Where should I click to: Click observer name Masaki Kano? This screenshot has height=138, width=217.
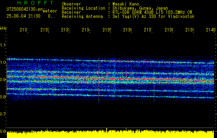point(126,4)
